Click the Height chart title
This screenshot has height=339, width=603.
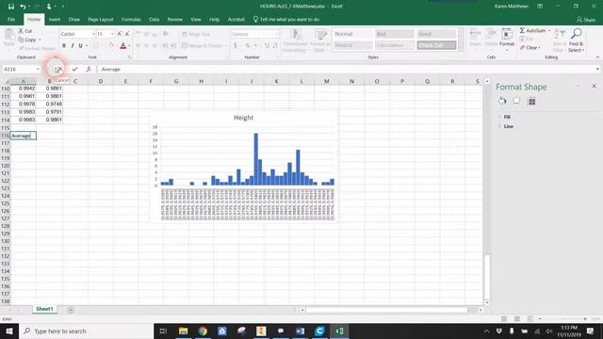[243, 118]
